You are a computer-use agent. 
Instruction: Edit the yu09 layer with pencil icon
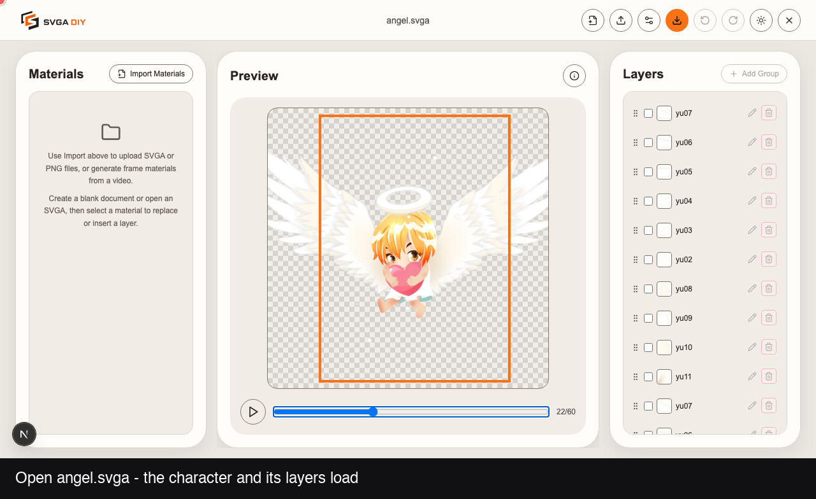(752, 318)
